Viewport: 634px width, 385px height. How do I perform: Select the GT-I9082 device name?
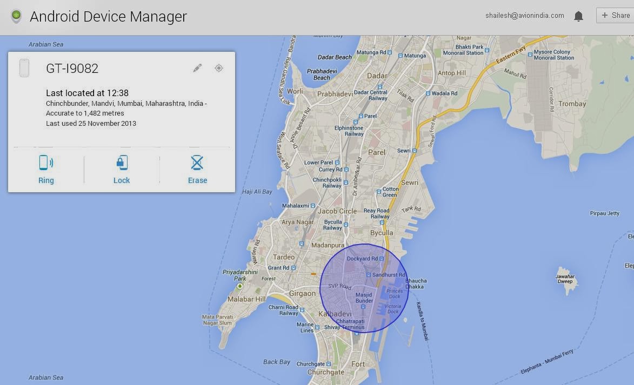coord(72,68)
